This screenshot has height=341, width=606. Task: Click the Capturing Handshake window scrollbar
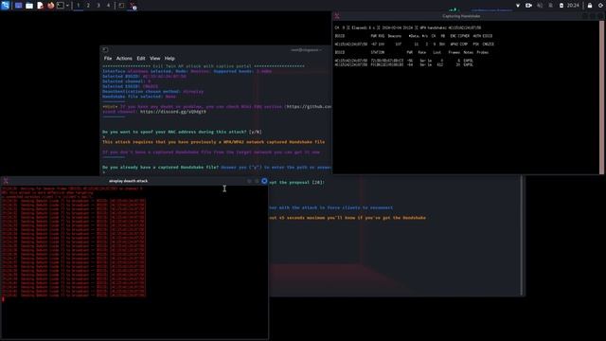pyautogui.click(x=601, y=97)
